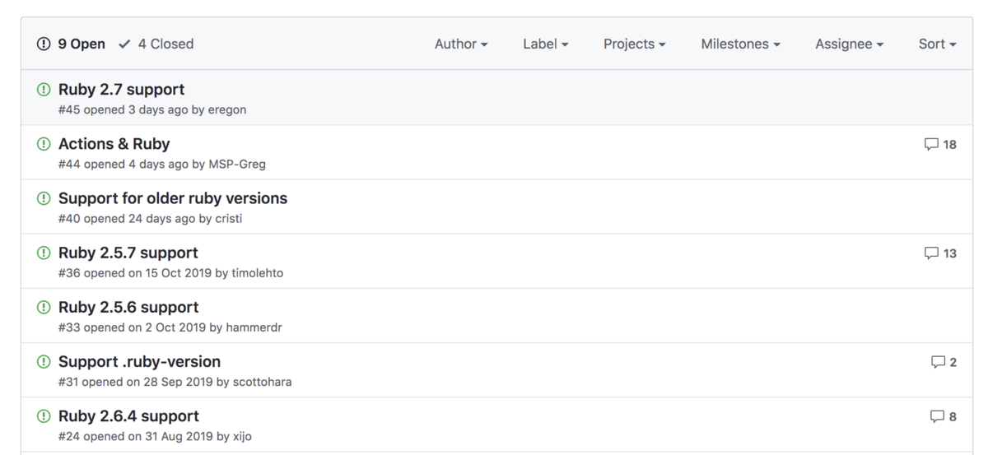
Task: Open issue "Support .ruby-version"
Action: [x=139, y=361]
